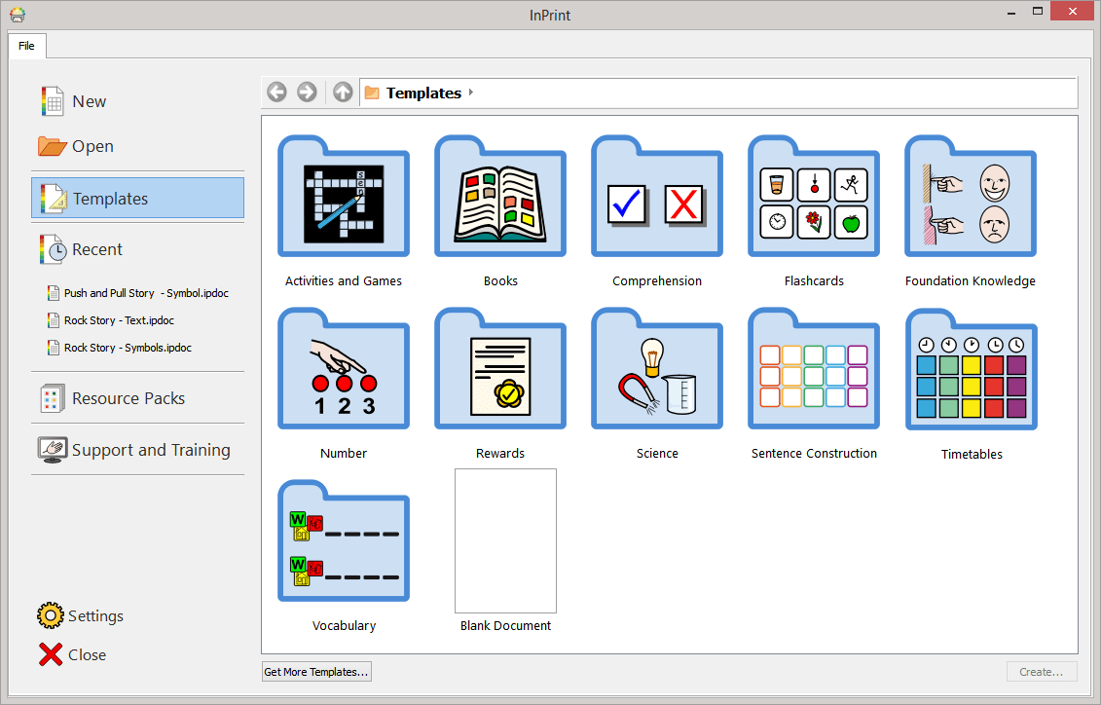This screenshot has height=705, width=1101.
Task: Open the Flashcards template folder
Action: click(814, 202)
